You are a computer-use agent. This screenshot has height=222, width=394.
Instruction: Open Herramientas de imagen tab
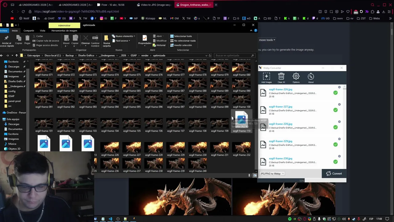pyautogui.click(x=64, y=31)
